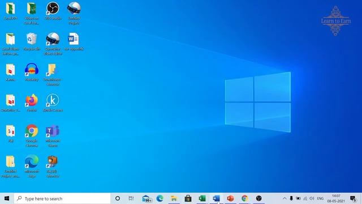
Task: Click the 'Type here to search' box
Action: coord(62,198)
